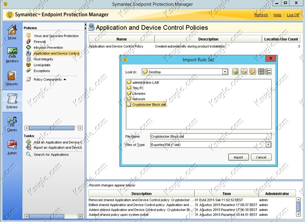Switch to List view icon

[261, 71]
